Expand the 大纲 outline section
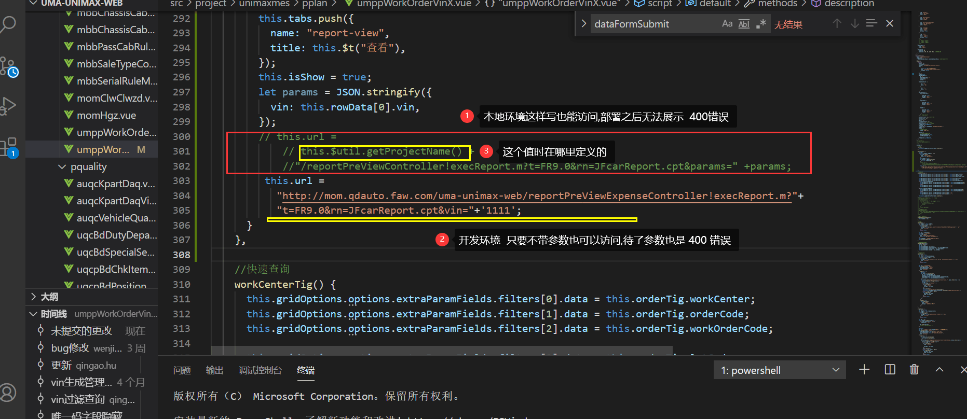Screen dimensions: 967x419 [91, 297]
